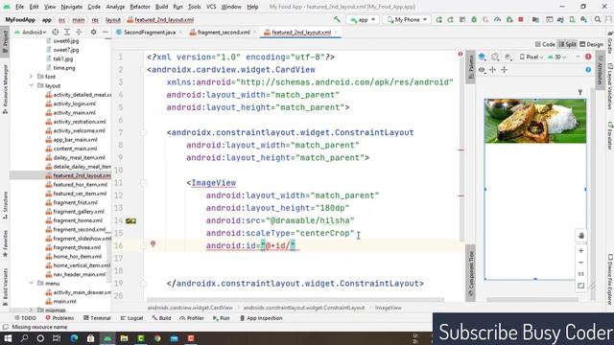Switch to SecondFragment.java tab
The image size is (614, 345).
pos(150,32)
